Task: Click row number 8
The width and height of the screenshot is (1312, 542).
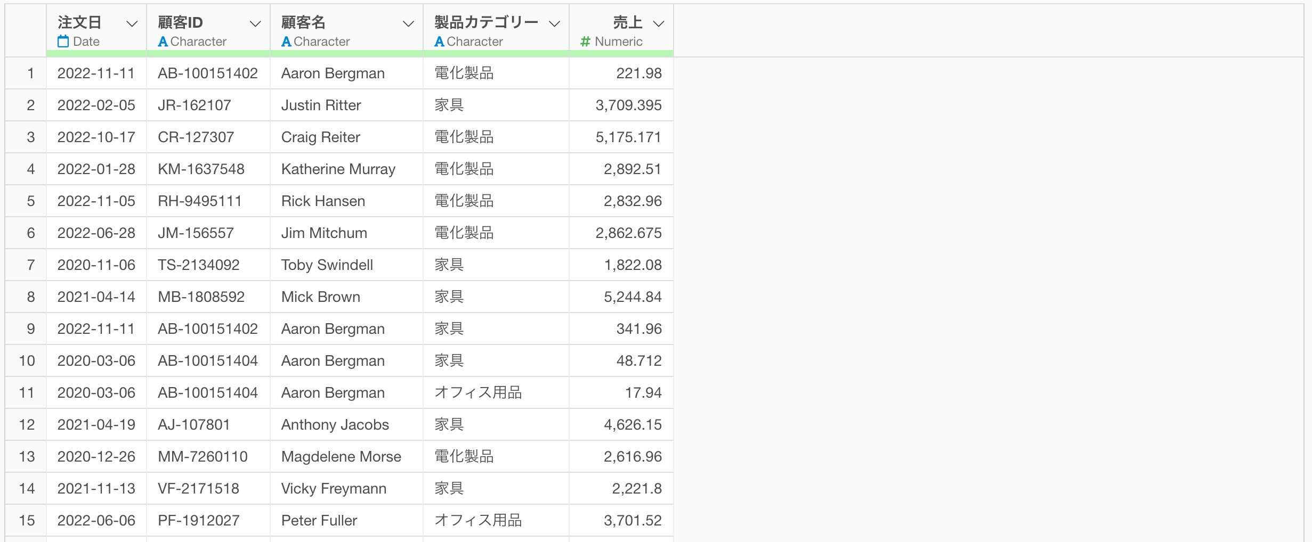Action: click(x=31, y=297)
